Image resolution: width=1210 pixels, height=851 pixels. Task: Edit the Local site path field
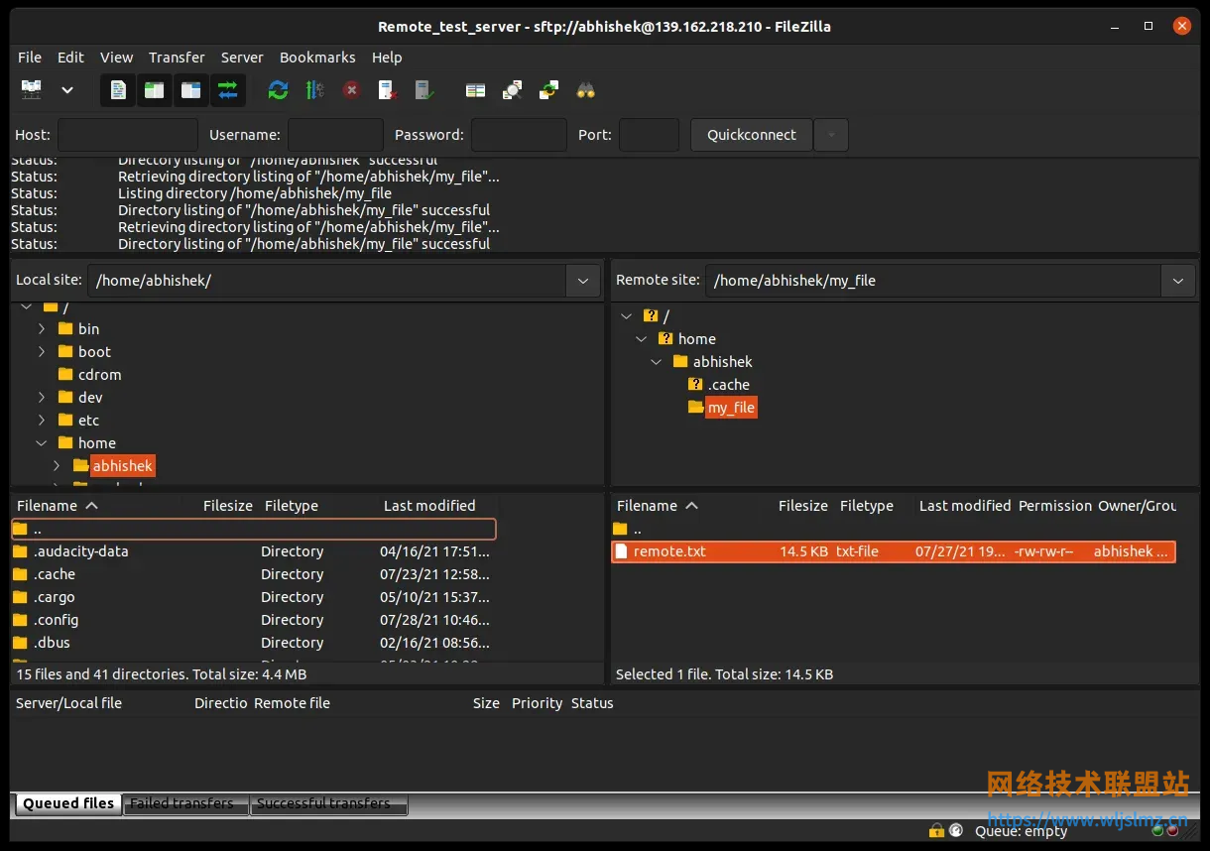point(326,281)
